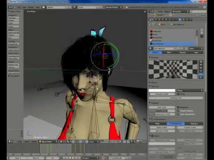Open the Modifiers properties tab icon

pos(173,20)
